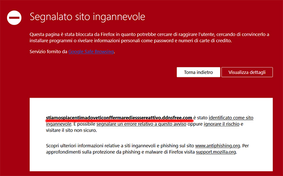
Task: Click 'segnalare un errore relativo a questo avviso'
Action: pos(141,124)
